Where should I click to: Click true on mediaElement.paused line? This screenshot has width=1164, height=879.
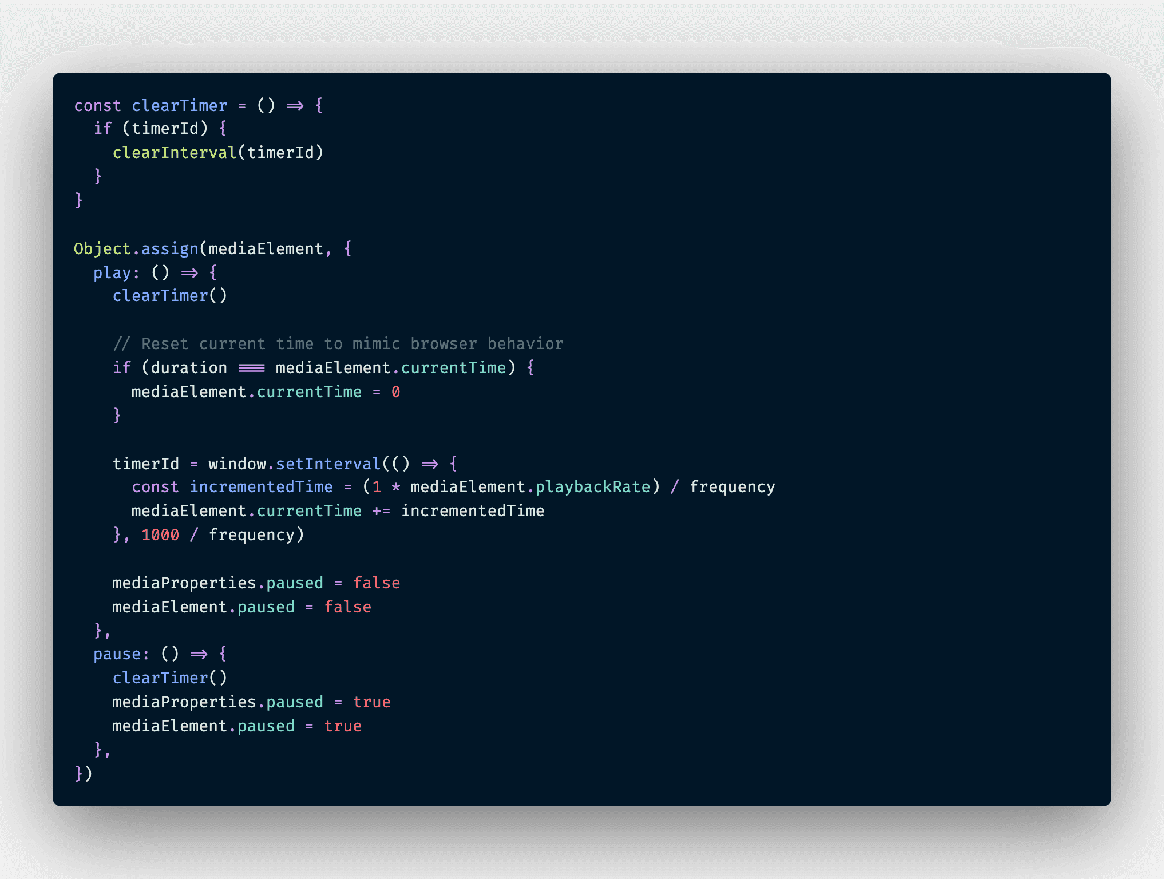click(x=343, y=726)
